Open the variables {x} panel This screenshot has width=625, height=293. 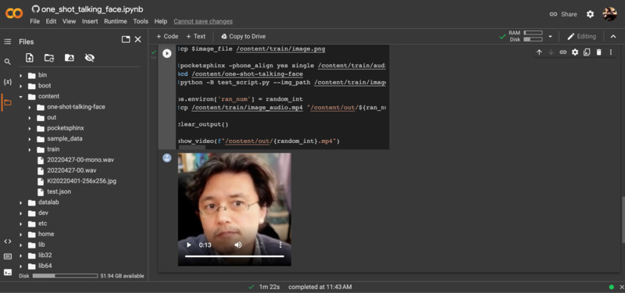click(x=8, y=82)
